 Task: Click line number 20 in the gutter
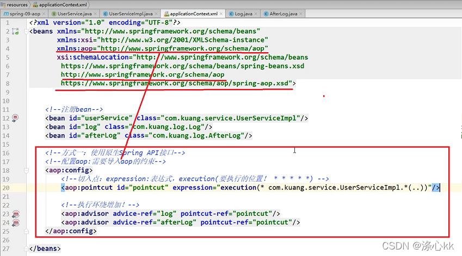pyautogui.click(x=6, y=188)
